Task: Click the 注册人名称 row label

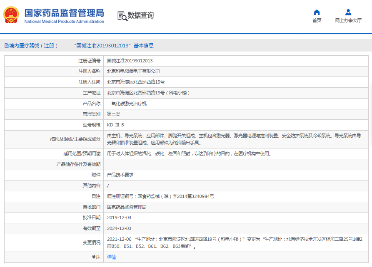Action: pyautogui.click(x=90, y=71)
